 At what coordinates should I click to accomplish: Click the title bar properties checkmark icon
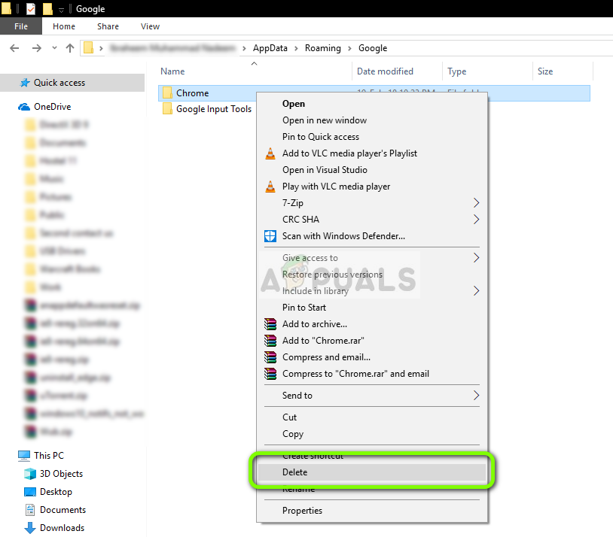(x=30, y=8)
